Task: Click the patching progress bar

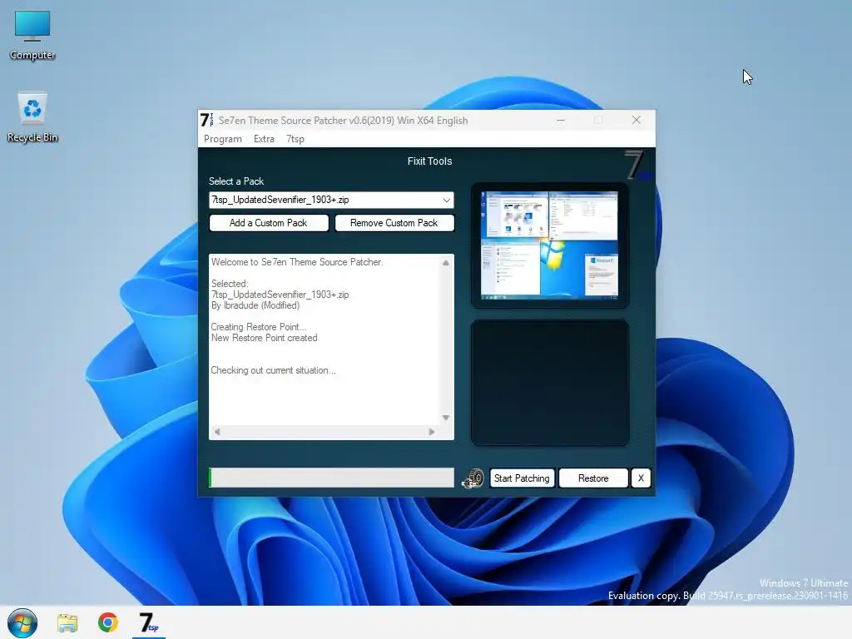Action: pos(331,478)
